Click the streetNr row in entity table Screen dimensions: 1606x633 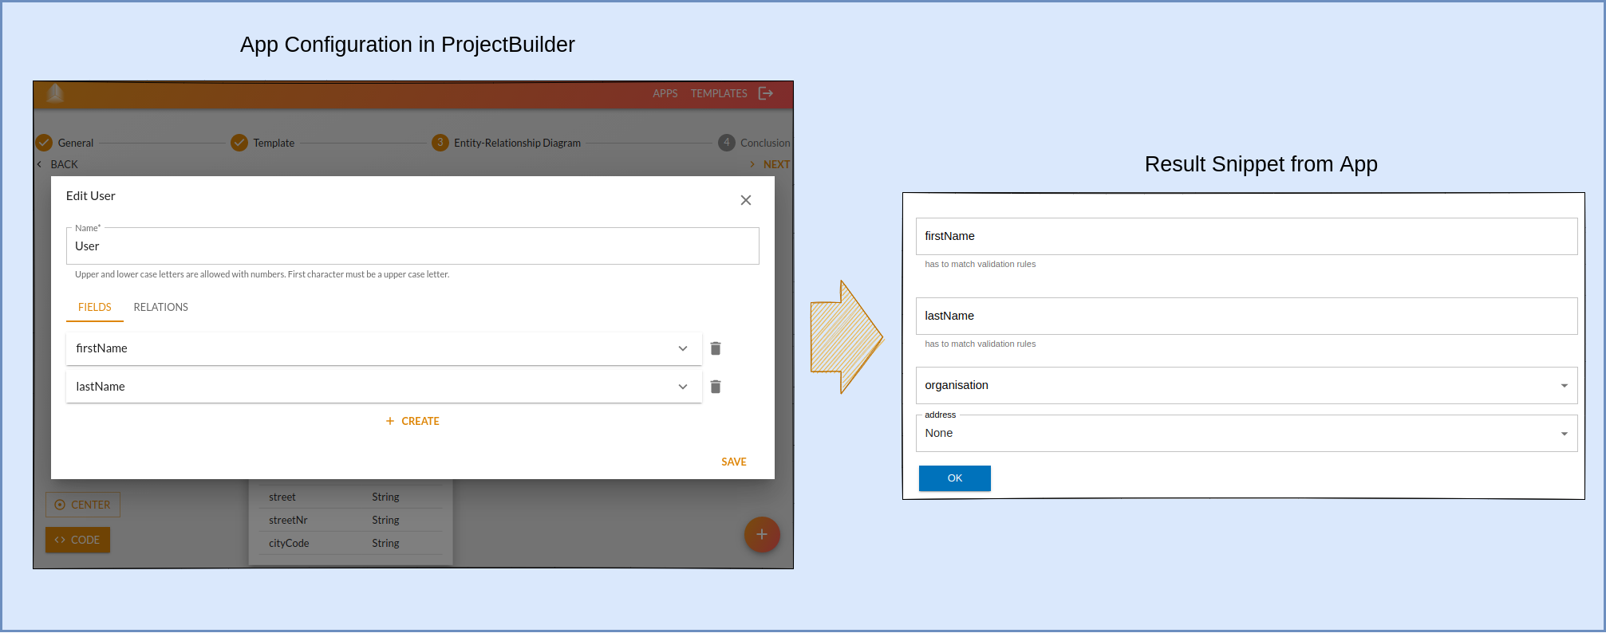click(351, 520)
